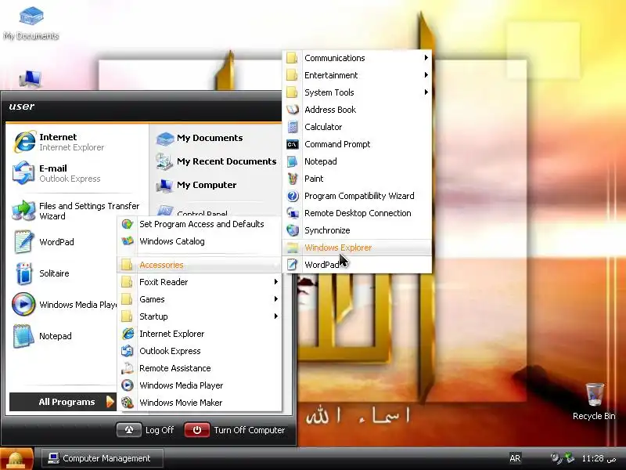The width and height of the screenshot is (626, 470).
Task: Launch Files and Settings Transfer Wizard
Action: 76,211
